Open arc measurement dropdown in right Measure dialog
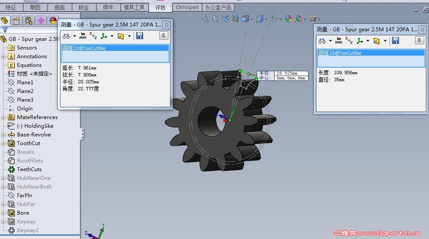Viewport: 429px width, 239px height. tap(330, 41)
